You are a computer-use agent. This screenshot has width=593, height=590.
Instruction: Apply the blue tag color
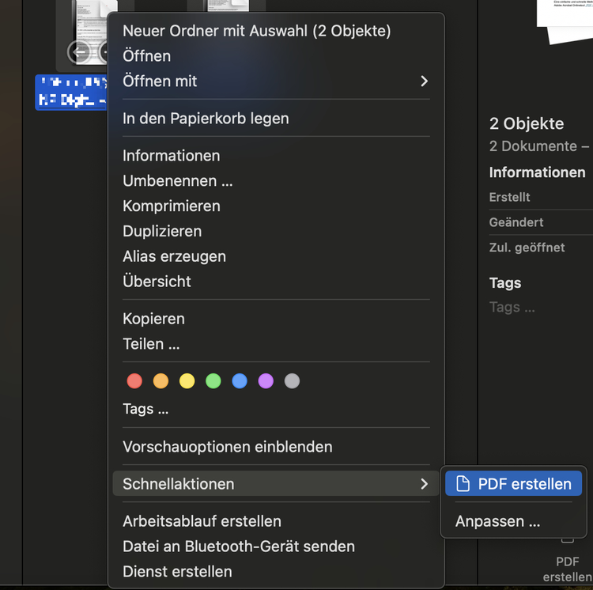point(240,381)
